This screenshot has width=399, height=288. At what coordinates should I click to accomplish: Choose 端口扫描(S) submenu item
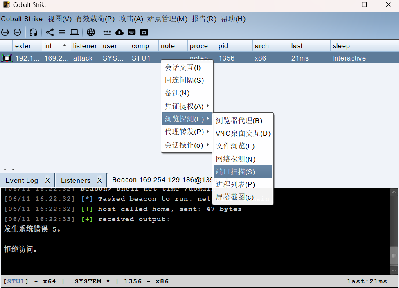click(x=243, y=171)
